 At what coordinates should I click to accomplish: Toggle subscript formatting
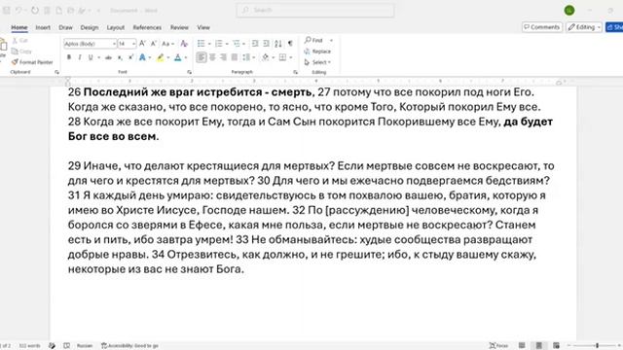click(x=120, y=57)
